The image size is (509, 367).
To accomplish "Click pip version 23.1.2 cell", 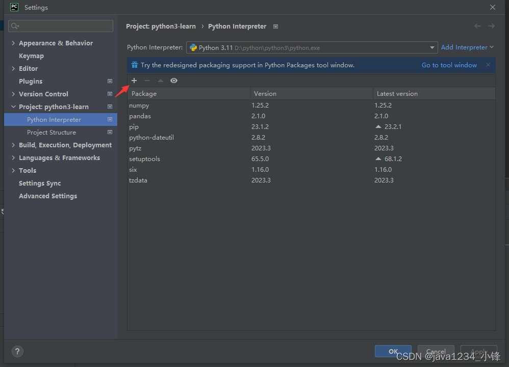I will click(260, 126).
